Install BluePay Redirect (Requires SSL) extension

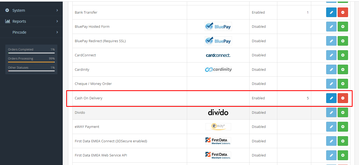click(343, 41)
